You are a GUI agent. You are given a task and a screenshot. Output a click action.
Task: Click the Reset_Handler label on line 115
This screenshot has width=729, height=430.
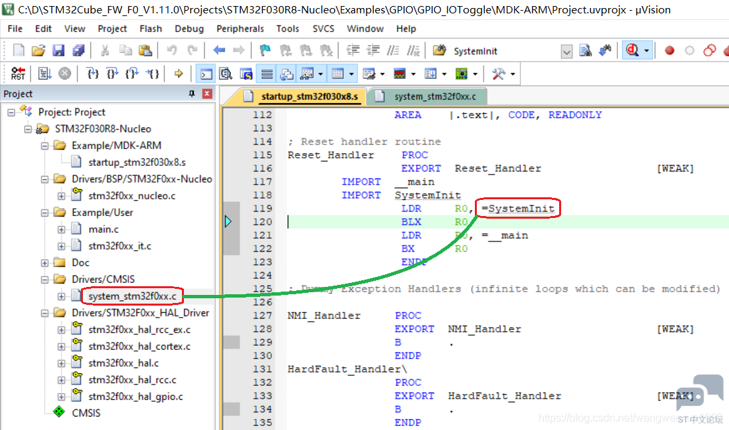click(x=330, y=154)
